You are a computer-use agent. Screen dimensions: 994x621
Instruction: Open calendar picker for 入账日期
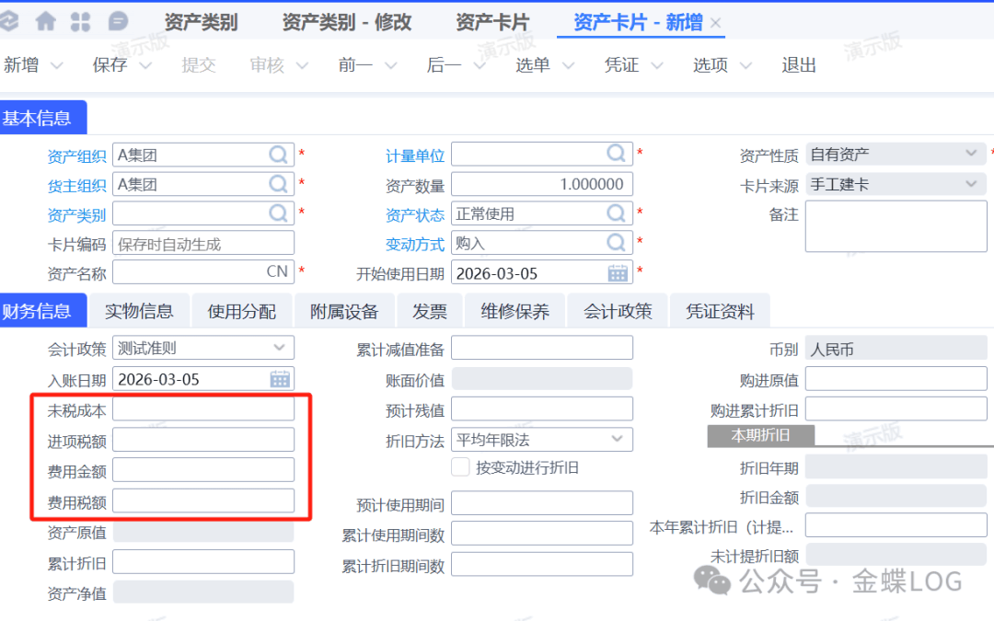point(280,378)
